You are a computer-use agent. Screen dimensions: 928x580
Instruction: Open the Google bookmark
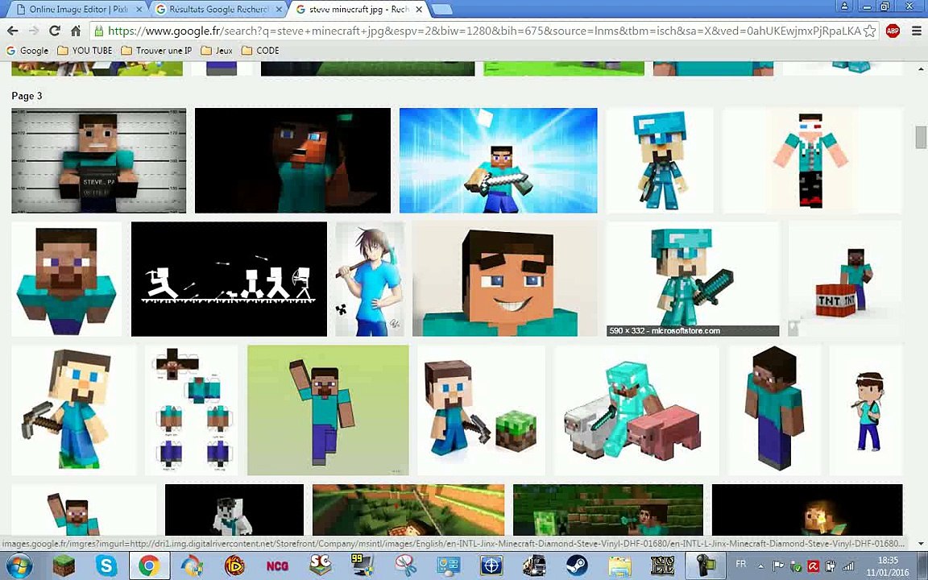coord(27,51)
